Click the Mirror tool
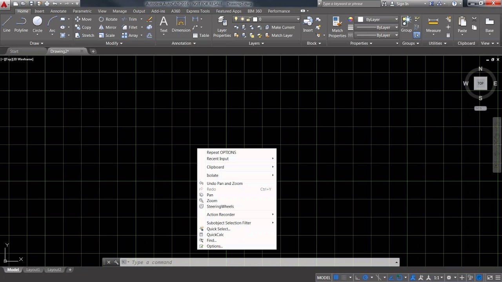 click(107, 27)
